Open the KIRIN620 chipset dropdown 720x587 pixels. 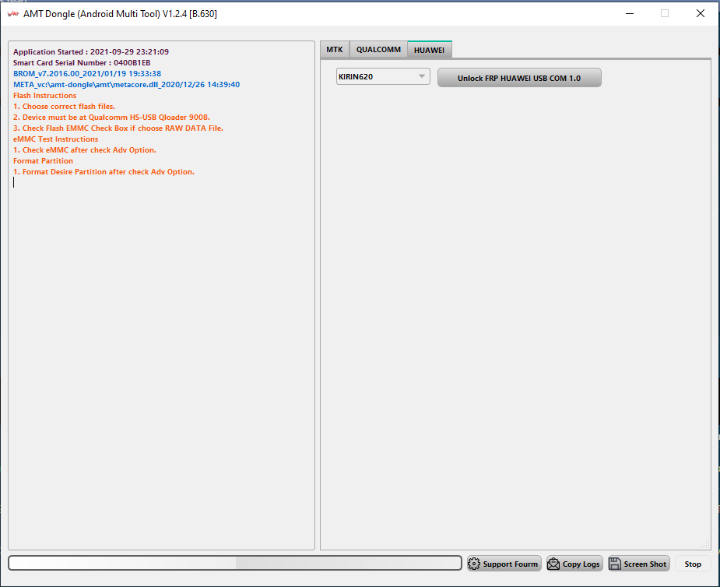[x=383, y=77]
